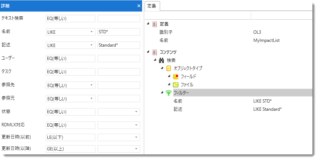
Task: Switch to the 定義 tab
Action: [152, 6]
